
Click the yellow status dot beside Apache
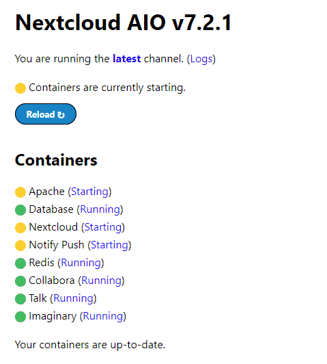coord(20,192)
